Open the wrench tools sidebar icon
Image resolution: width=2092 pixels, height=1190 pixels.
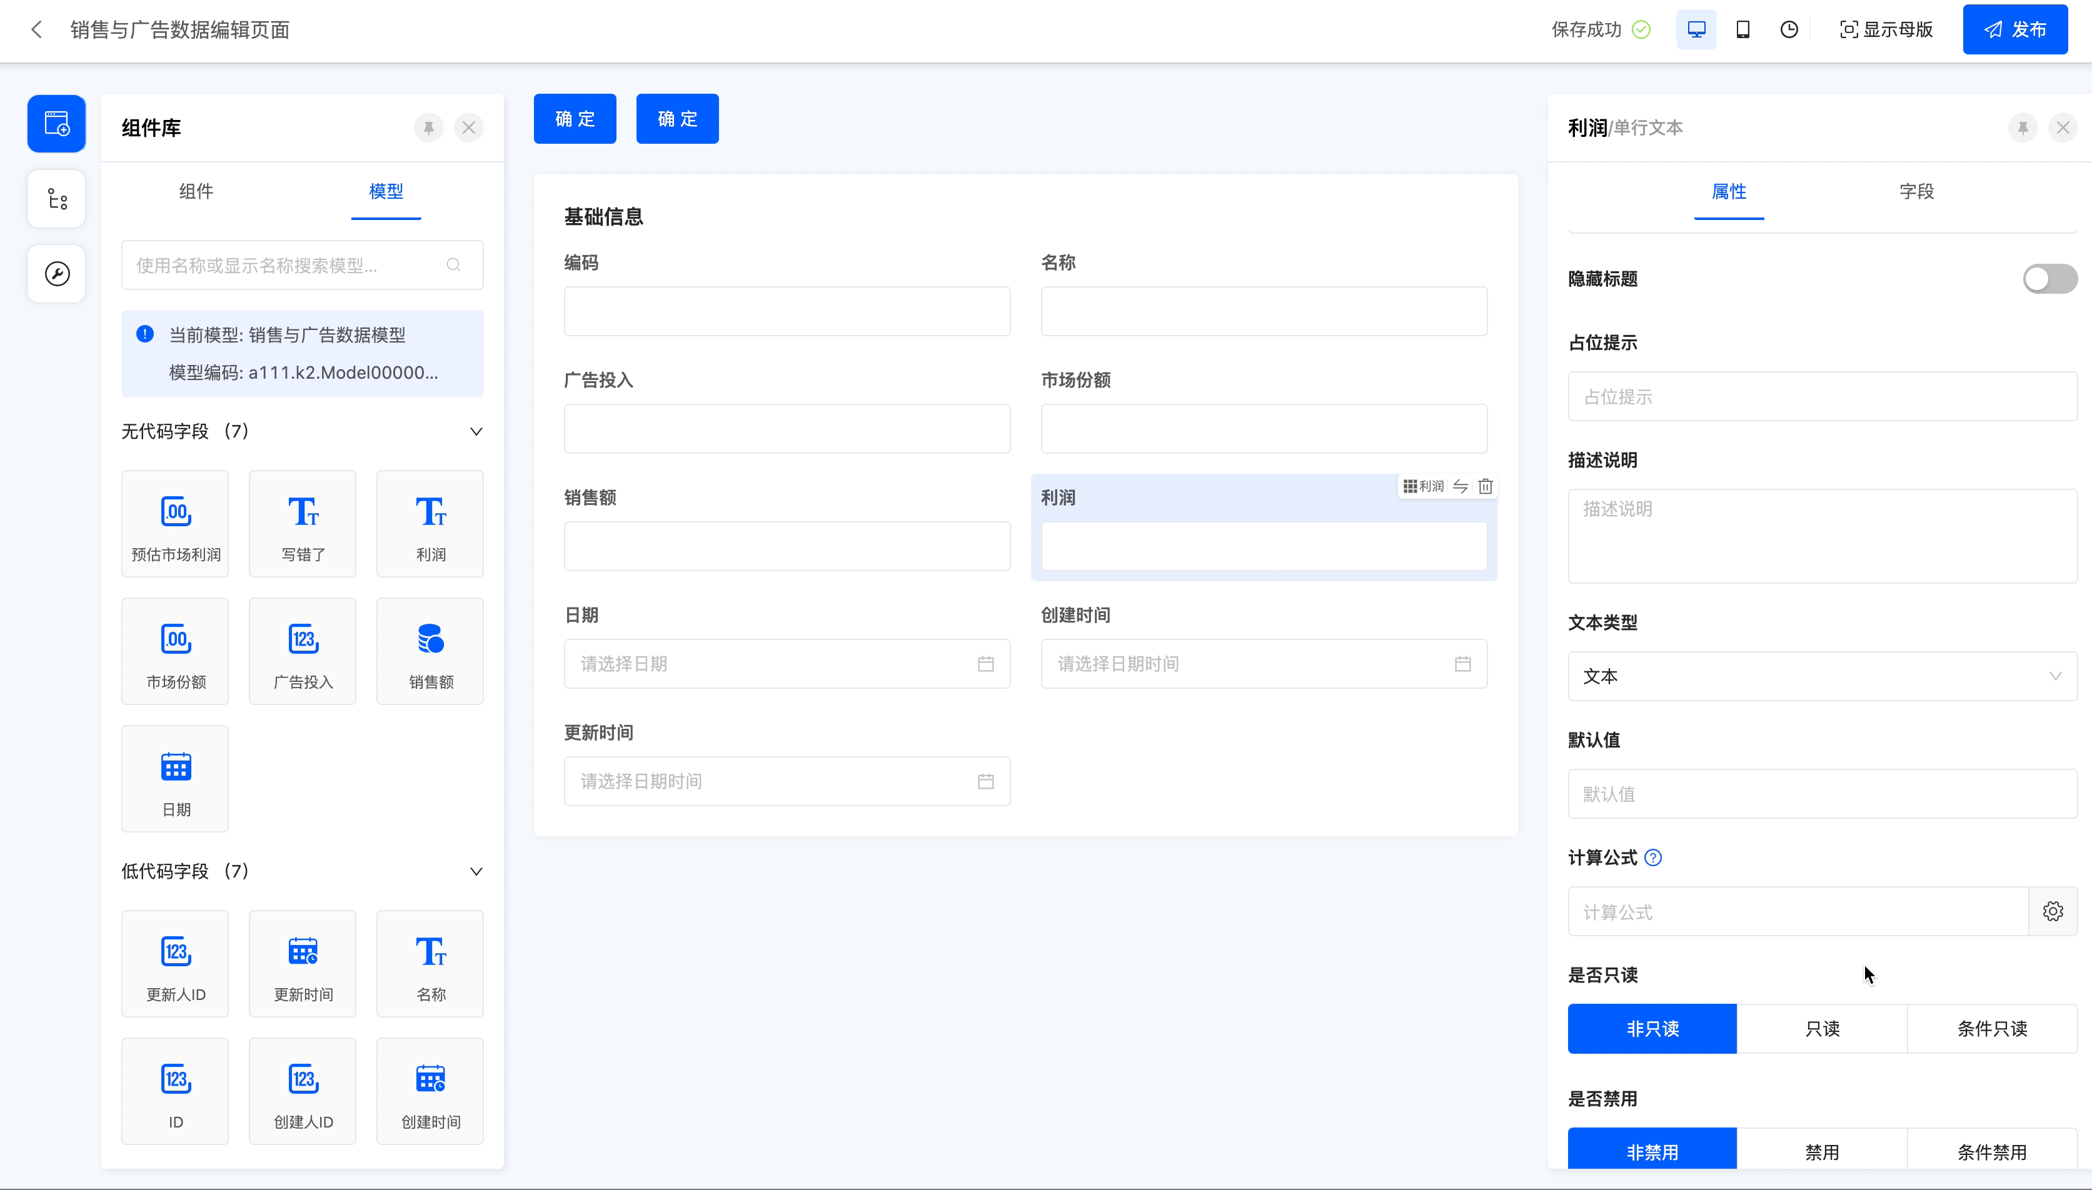56,274
